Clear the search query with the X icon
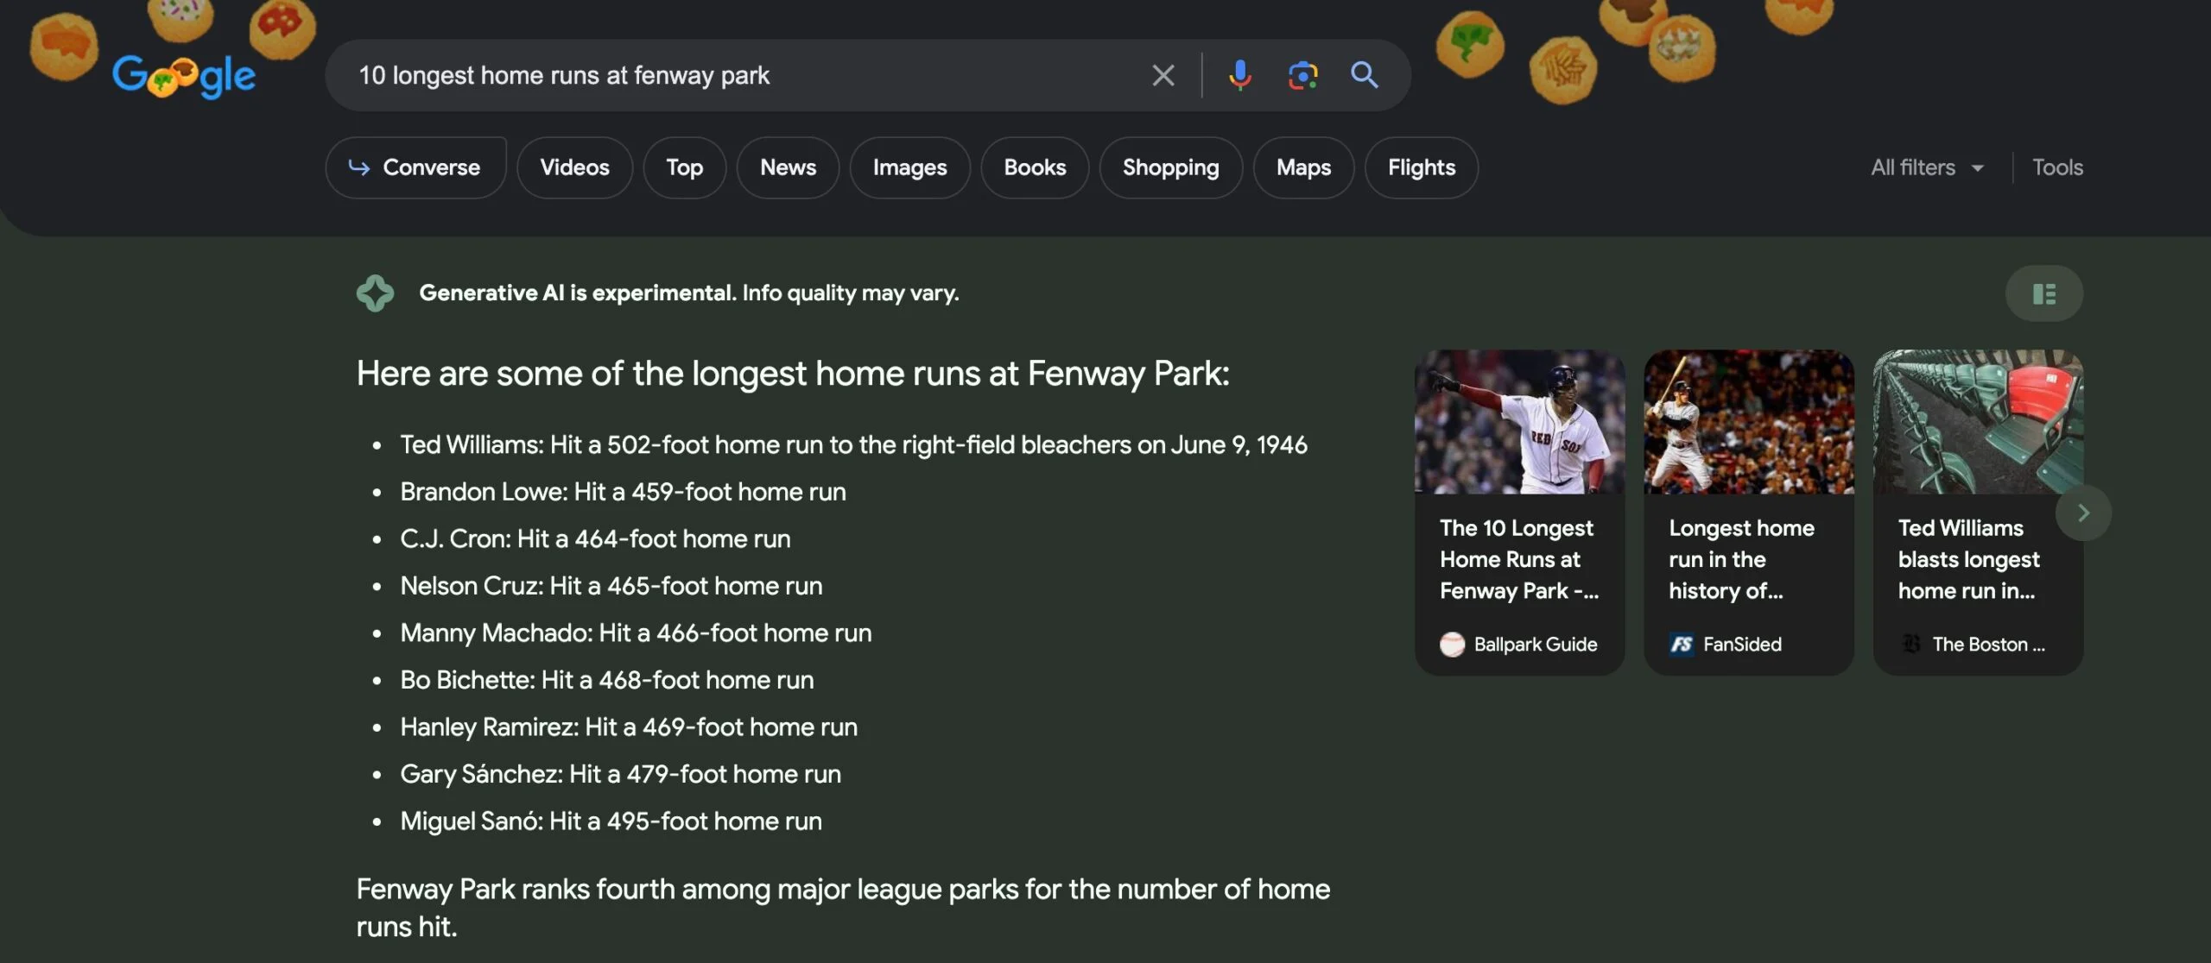This screenshot has height=963, width=2211. click(1163, 75)
